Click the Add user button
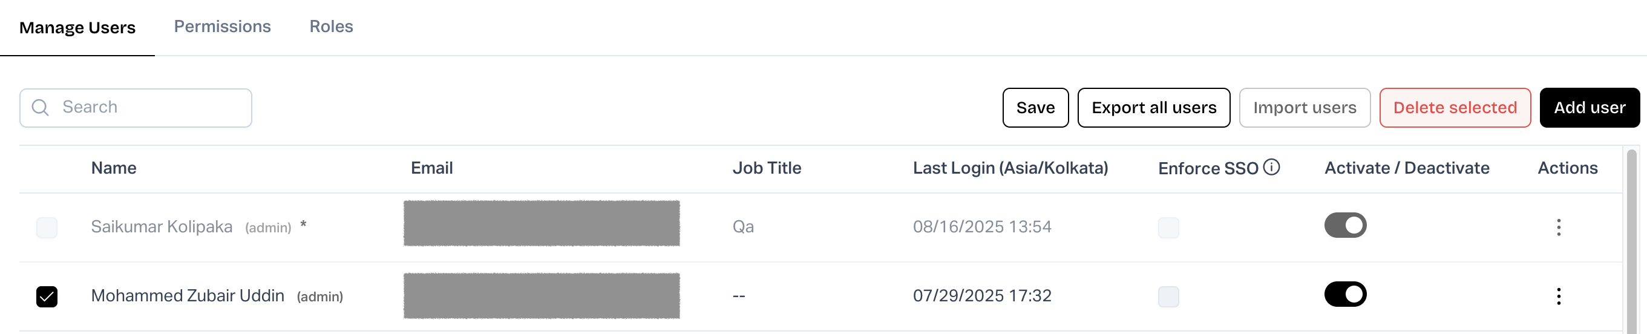 [x=1589, y=108]
